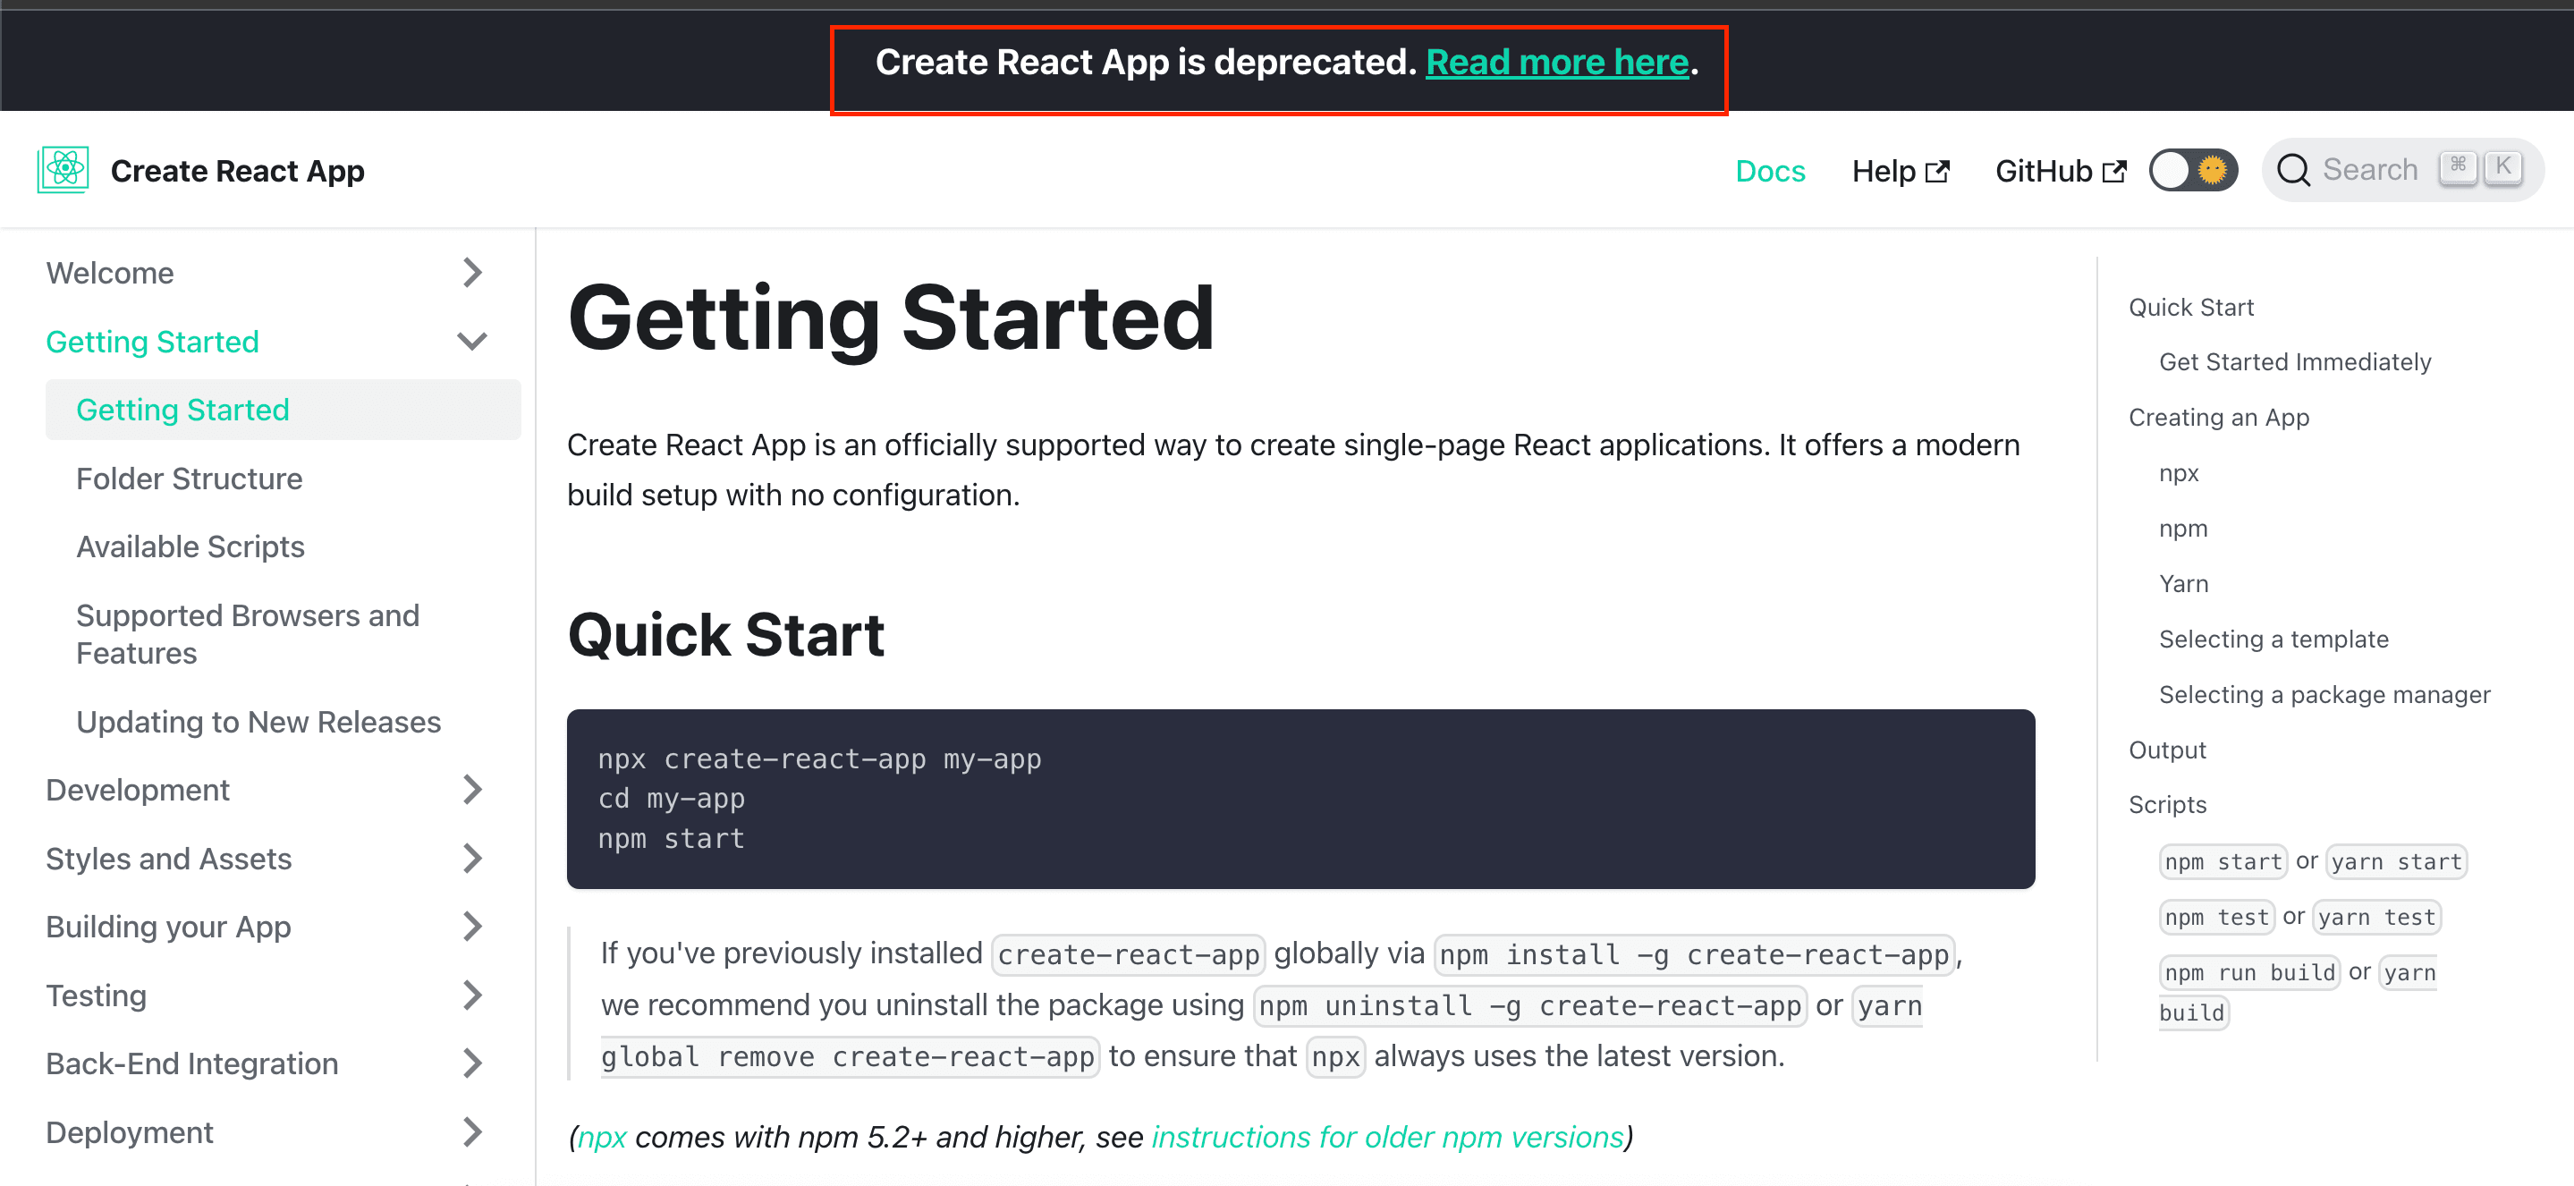Click the Quick Start section heading
This screenshot has height=1186, width=2574.
tap(725, 634)
